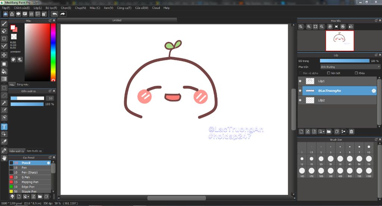Viewport: 382px width, 206px height.
Task: Select the Lớp1 layer row
Action: tap(337, 81)
